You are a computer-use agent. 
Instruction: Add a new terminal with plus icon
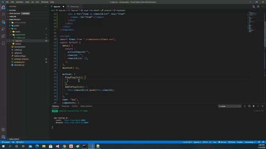click(x=245, y=106)
